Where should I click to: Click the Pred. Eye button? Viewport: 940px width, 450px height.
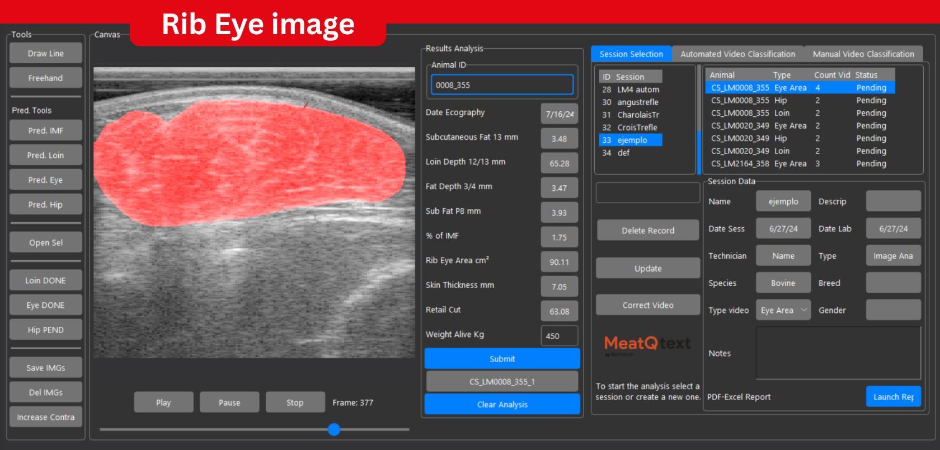45,180
